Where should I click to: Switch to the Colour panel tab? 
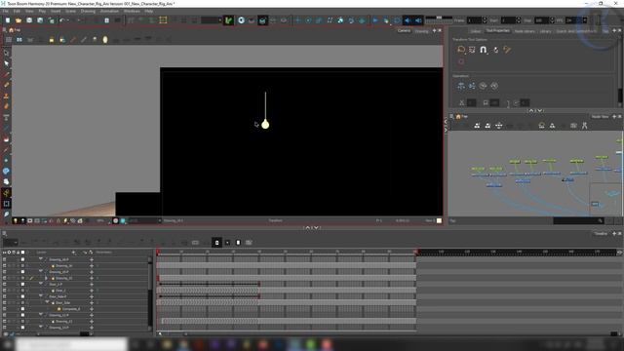tap(476, 31)
